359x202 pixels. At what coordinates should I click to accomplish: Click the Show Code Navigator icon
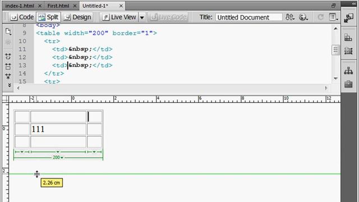point(8,43)
